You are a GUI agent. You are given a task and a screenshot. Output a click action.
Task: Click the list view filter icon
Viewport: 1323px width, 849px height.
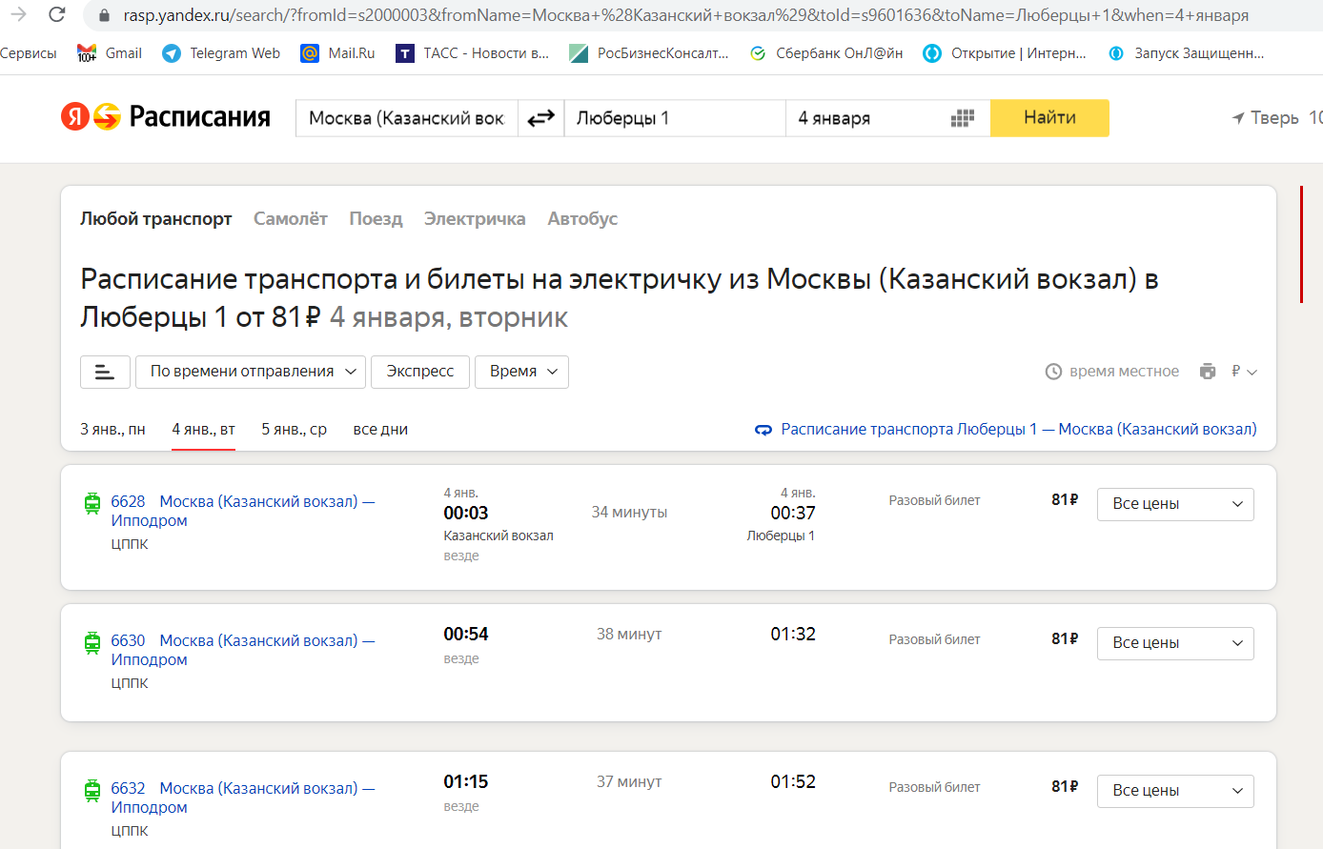tap(105, 372)
